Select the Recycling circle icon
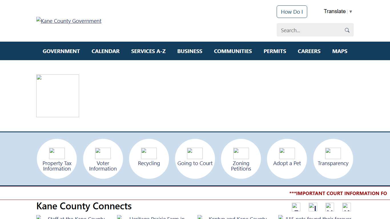The image size is (390, 219). tap(149, 159)
